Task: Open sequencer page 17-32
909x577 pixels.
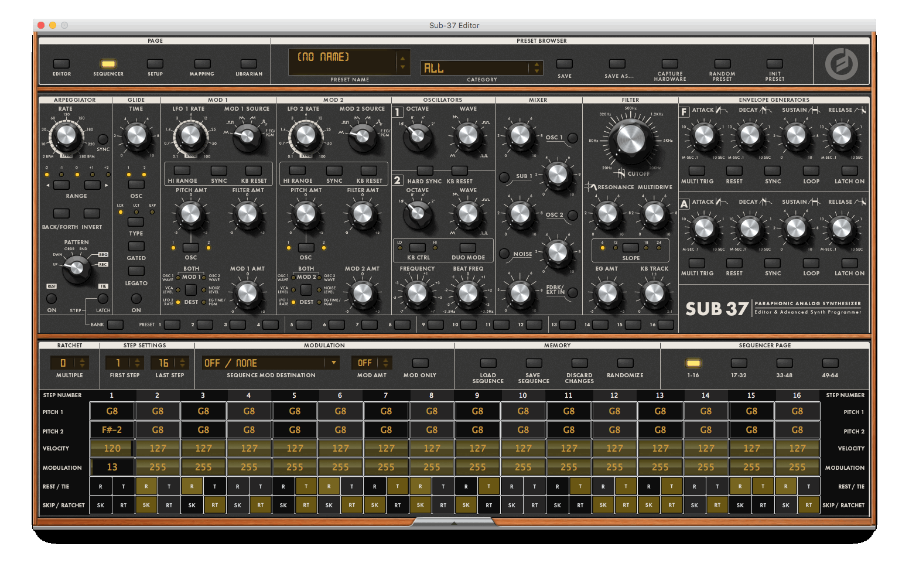Action: (x=739, y=364)
